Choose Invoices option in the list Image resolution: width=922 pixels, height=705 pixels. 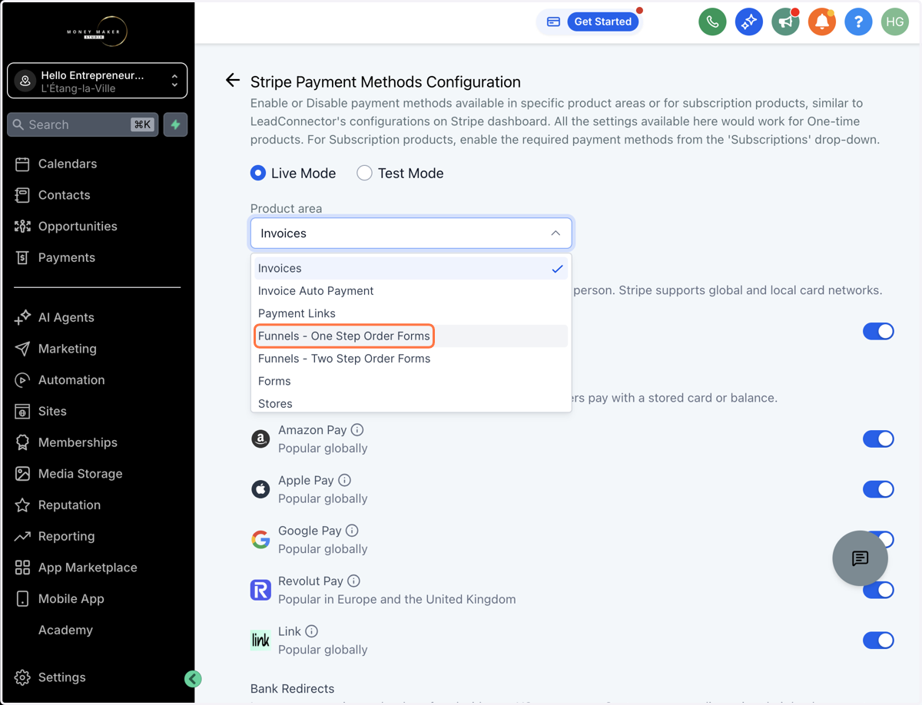point(411,268)
